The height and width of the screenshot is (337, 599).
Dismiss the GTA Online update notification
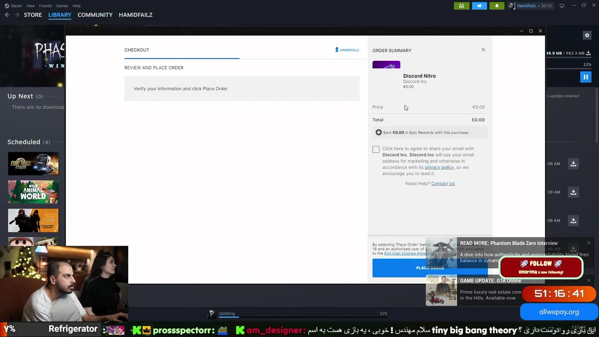589,280
